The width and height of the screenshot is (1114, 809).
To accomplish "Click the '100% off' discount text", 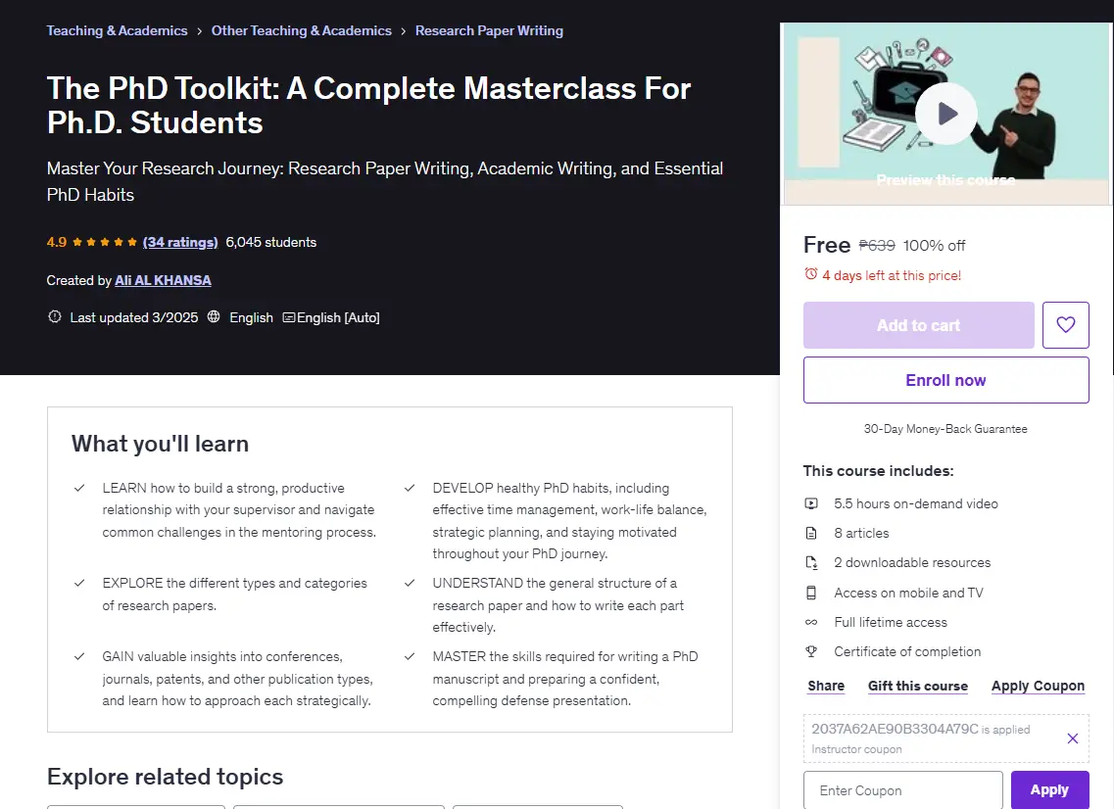I will [935, 246].
